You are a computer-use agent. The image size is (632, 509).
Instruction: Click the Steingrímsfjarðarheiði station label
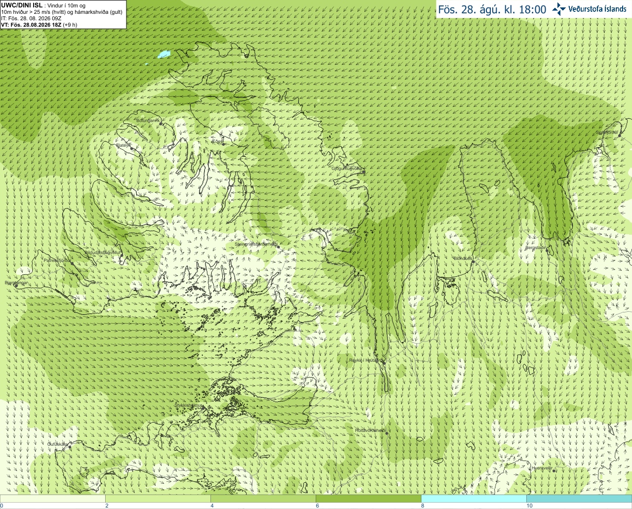[x=255, y=244]
